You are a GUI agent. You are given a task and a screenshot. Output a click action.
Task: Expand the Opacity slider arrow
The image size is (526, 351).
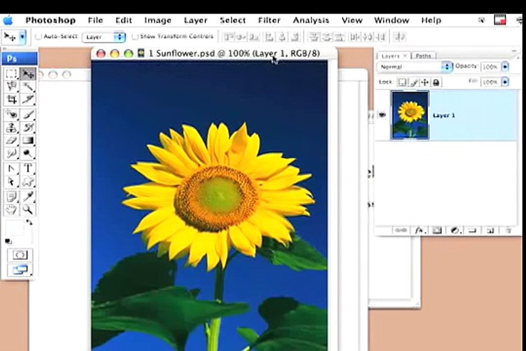point(505,67)
